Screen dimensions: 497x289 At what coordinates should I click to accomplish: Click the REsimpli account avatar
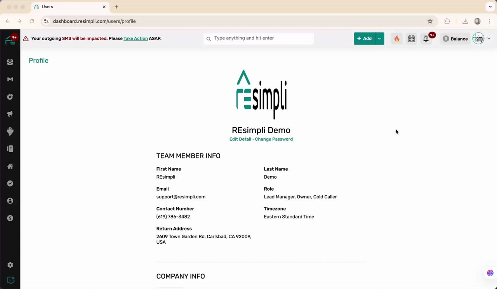478,38
